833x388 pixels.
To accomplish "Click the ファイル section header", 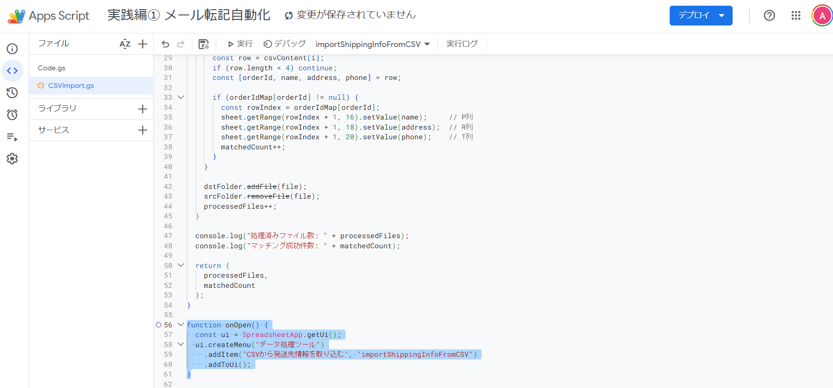I will (54, 44).
